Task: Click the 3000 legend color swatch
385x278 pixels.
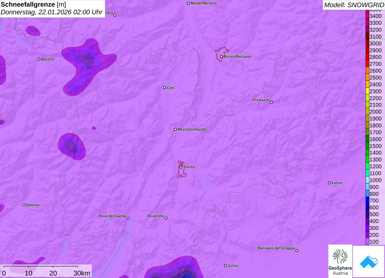Action: (x=367, y=43)
